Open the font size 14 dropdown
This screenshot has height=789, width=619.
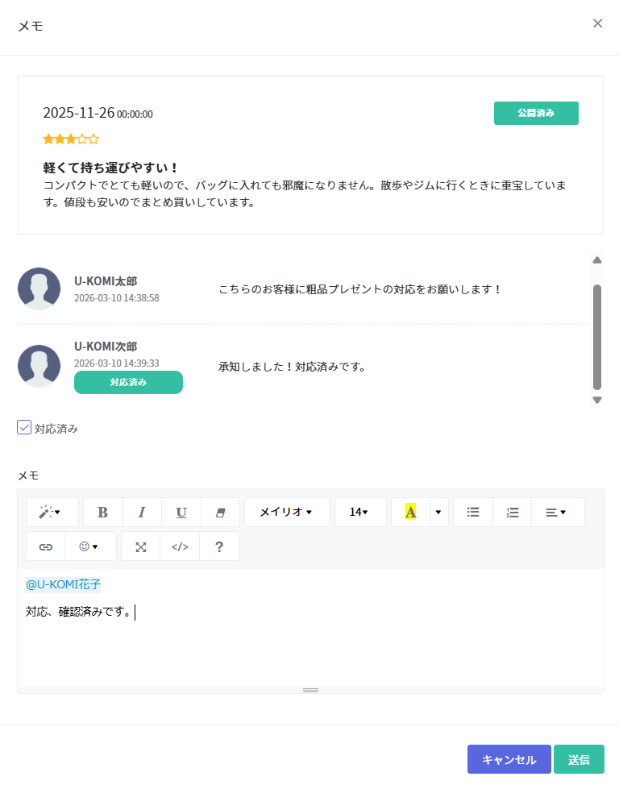point(359,513)
